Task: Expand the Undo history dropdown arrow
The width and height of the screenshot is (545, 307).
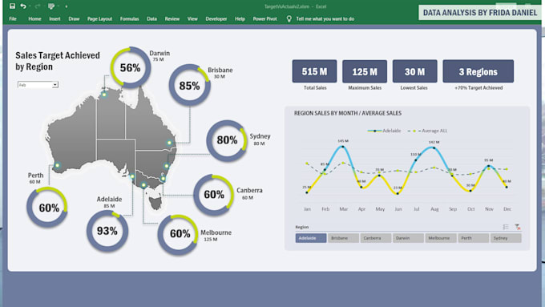Action: pos(30,6)
